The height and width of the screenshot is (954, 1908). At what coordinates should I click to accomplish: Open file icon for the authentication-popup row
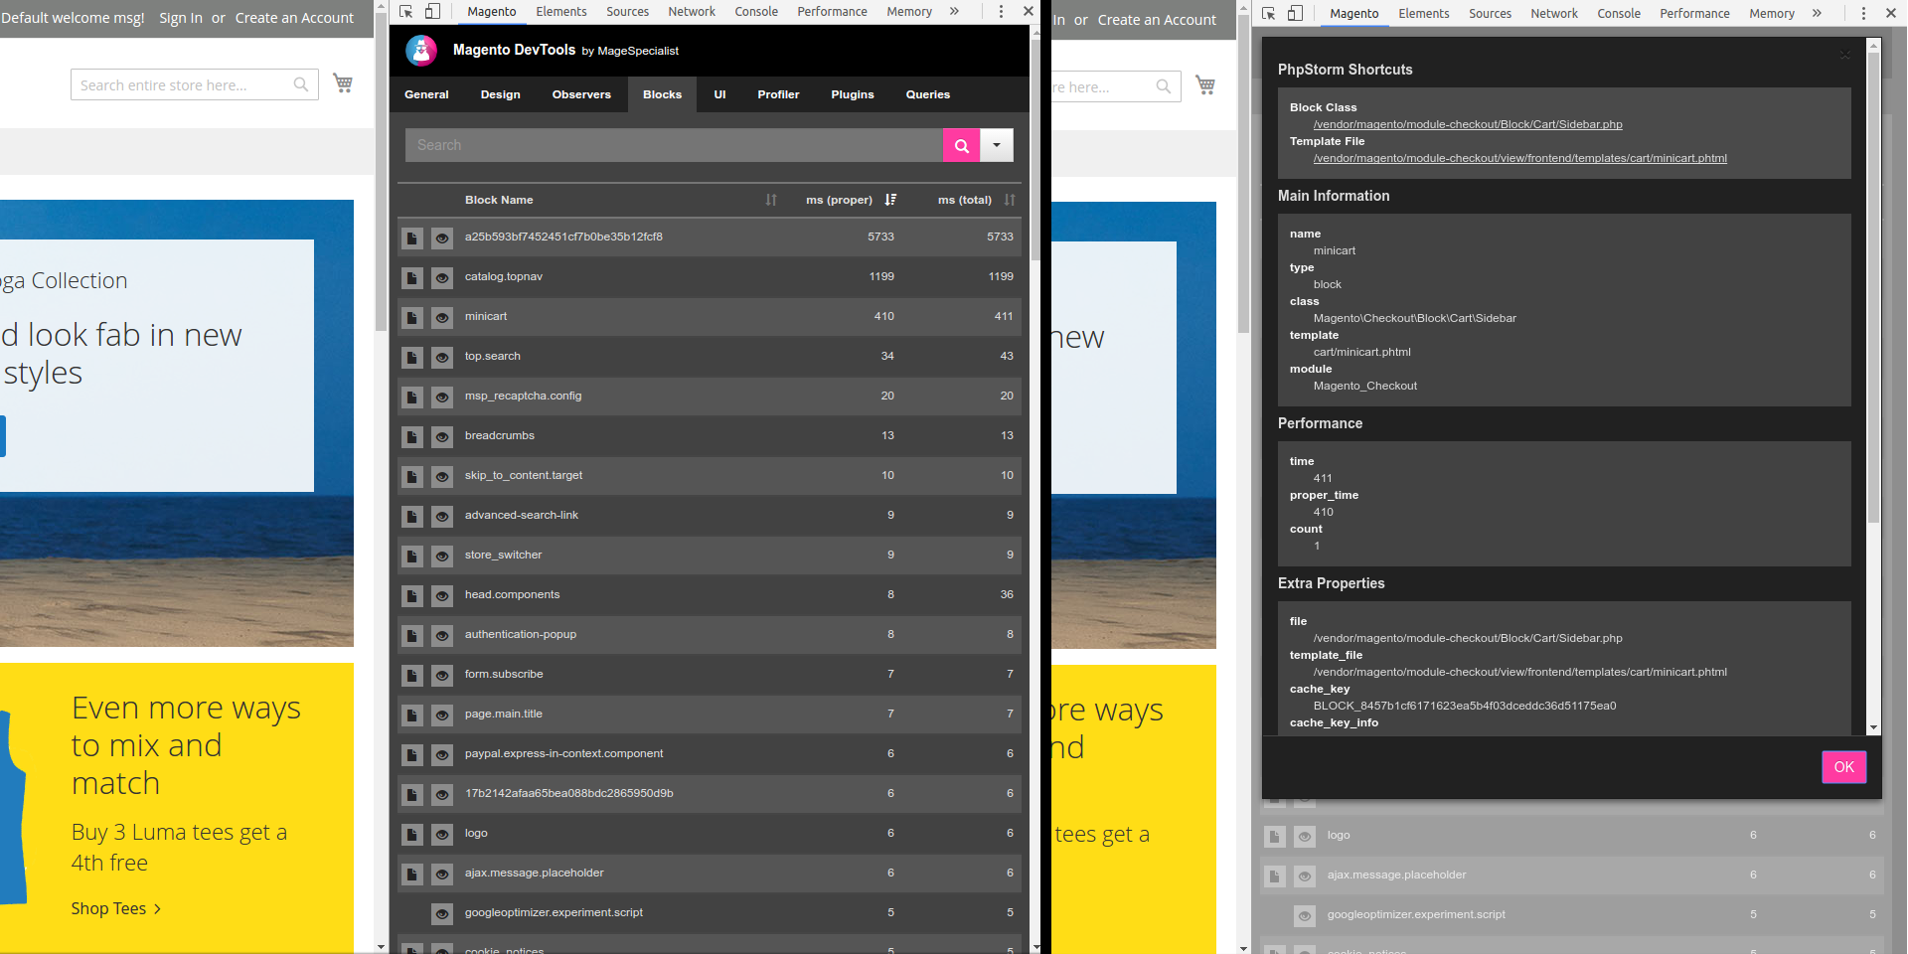412,635
